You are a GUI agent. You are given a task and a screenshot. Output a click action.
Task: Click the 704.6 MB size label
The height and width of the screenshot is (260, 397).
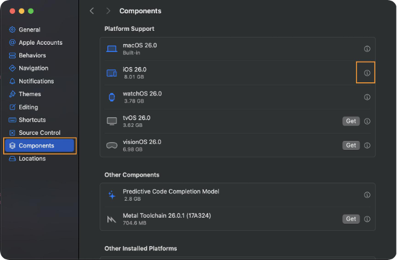[135, 223]
